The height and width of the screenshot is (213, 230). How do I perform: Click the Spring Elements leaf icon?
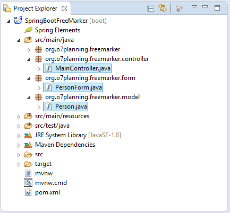28,30
